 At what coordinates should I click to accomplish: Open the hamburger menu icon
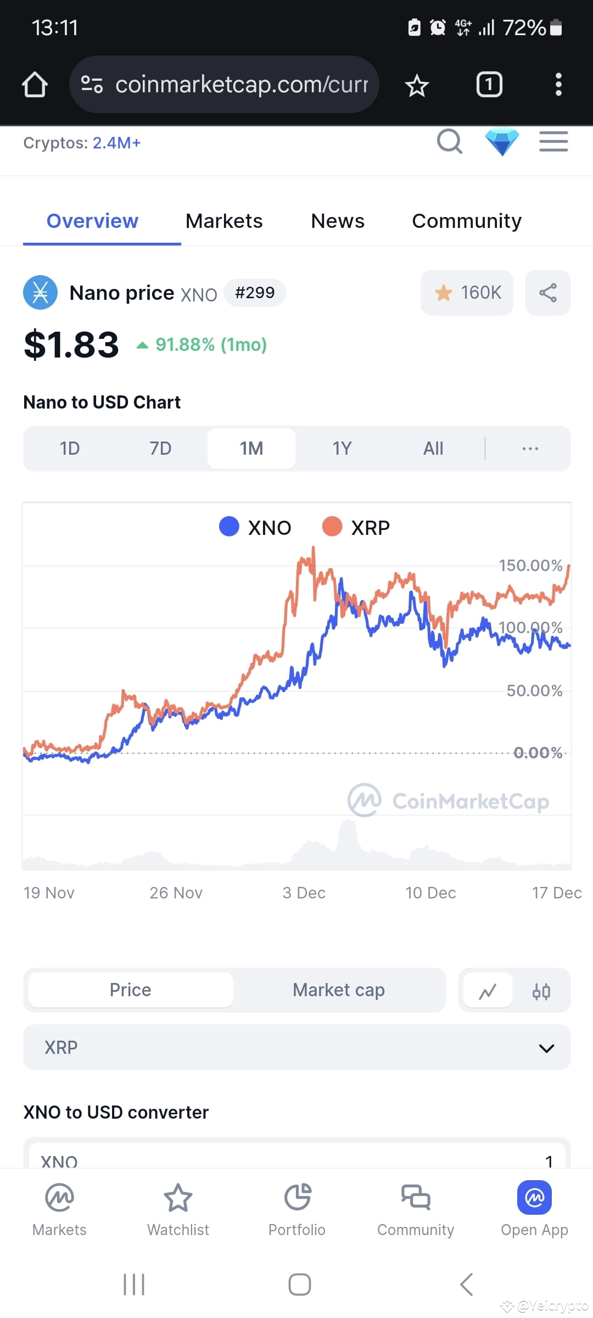(553, 142)
